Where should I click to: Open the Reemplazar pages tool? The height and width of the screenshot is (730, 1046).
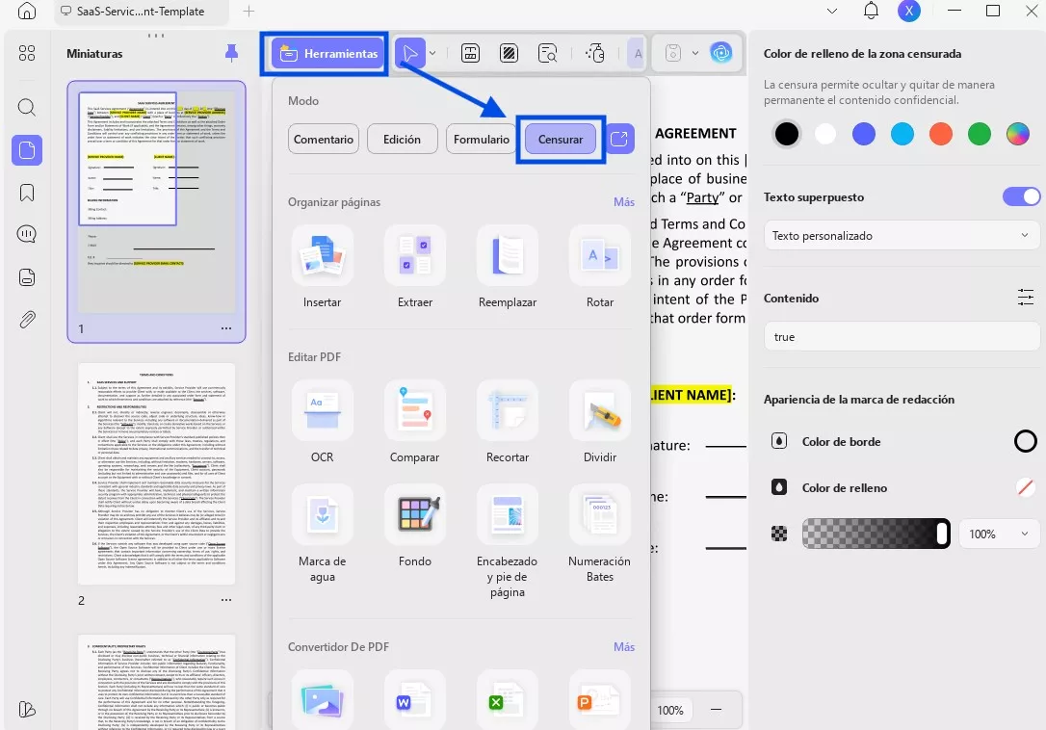click(x=507, y=268)
